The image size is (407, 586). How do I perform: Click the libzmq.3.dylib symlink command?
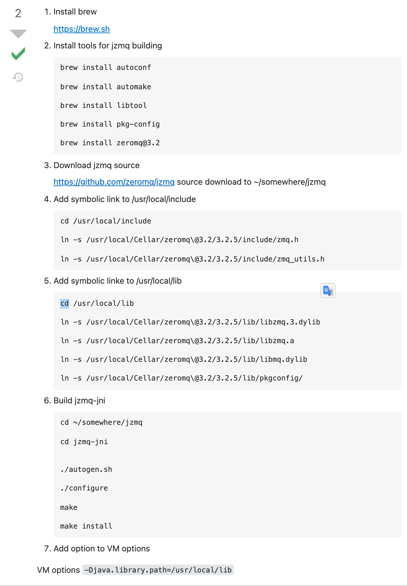[x=190, y=322]
